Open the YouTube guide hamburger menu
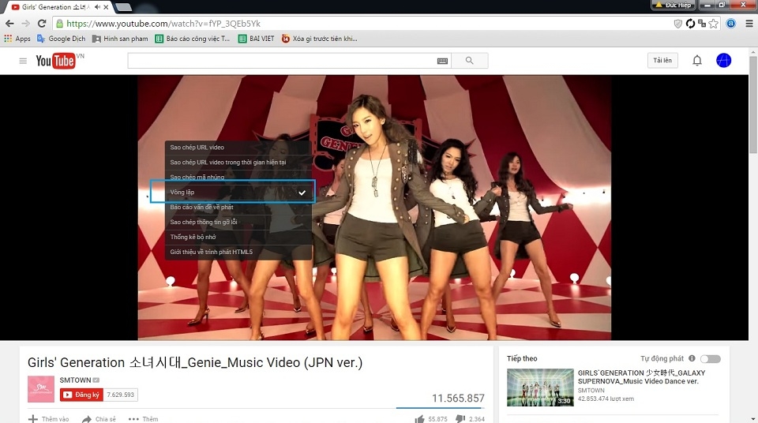 (23, 61)
